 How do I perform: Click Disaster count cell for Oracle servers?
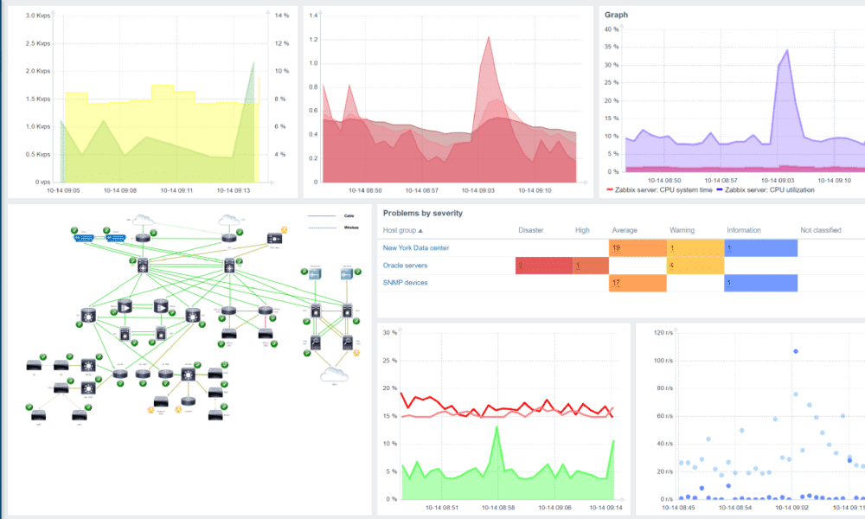544,266
